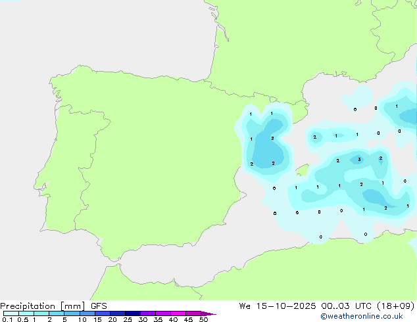Click the '0.1' legend scale label
417x322 pixels.
7,319
